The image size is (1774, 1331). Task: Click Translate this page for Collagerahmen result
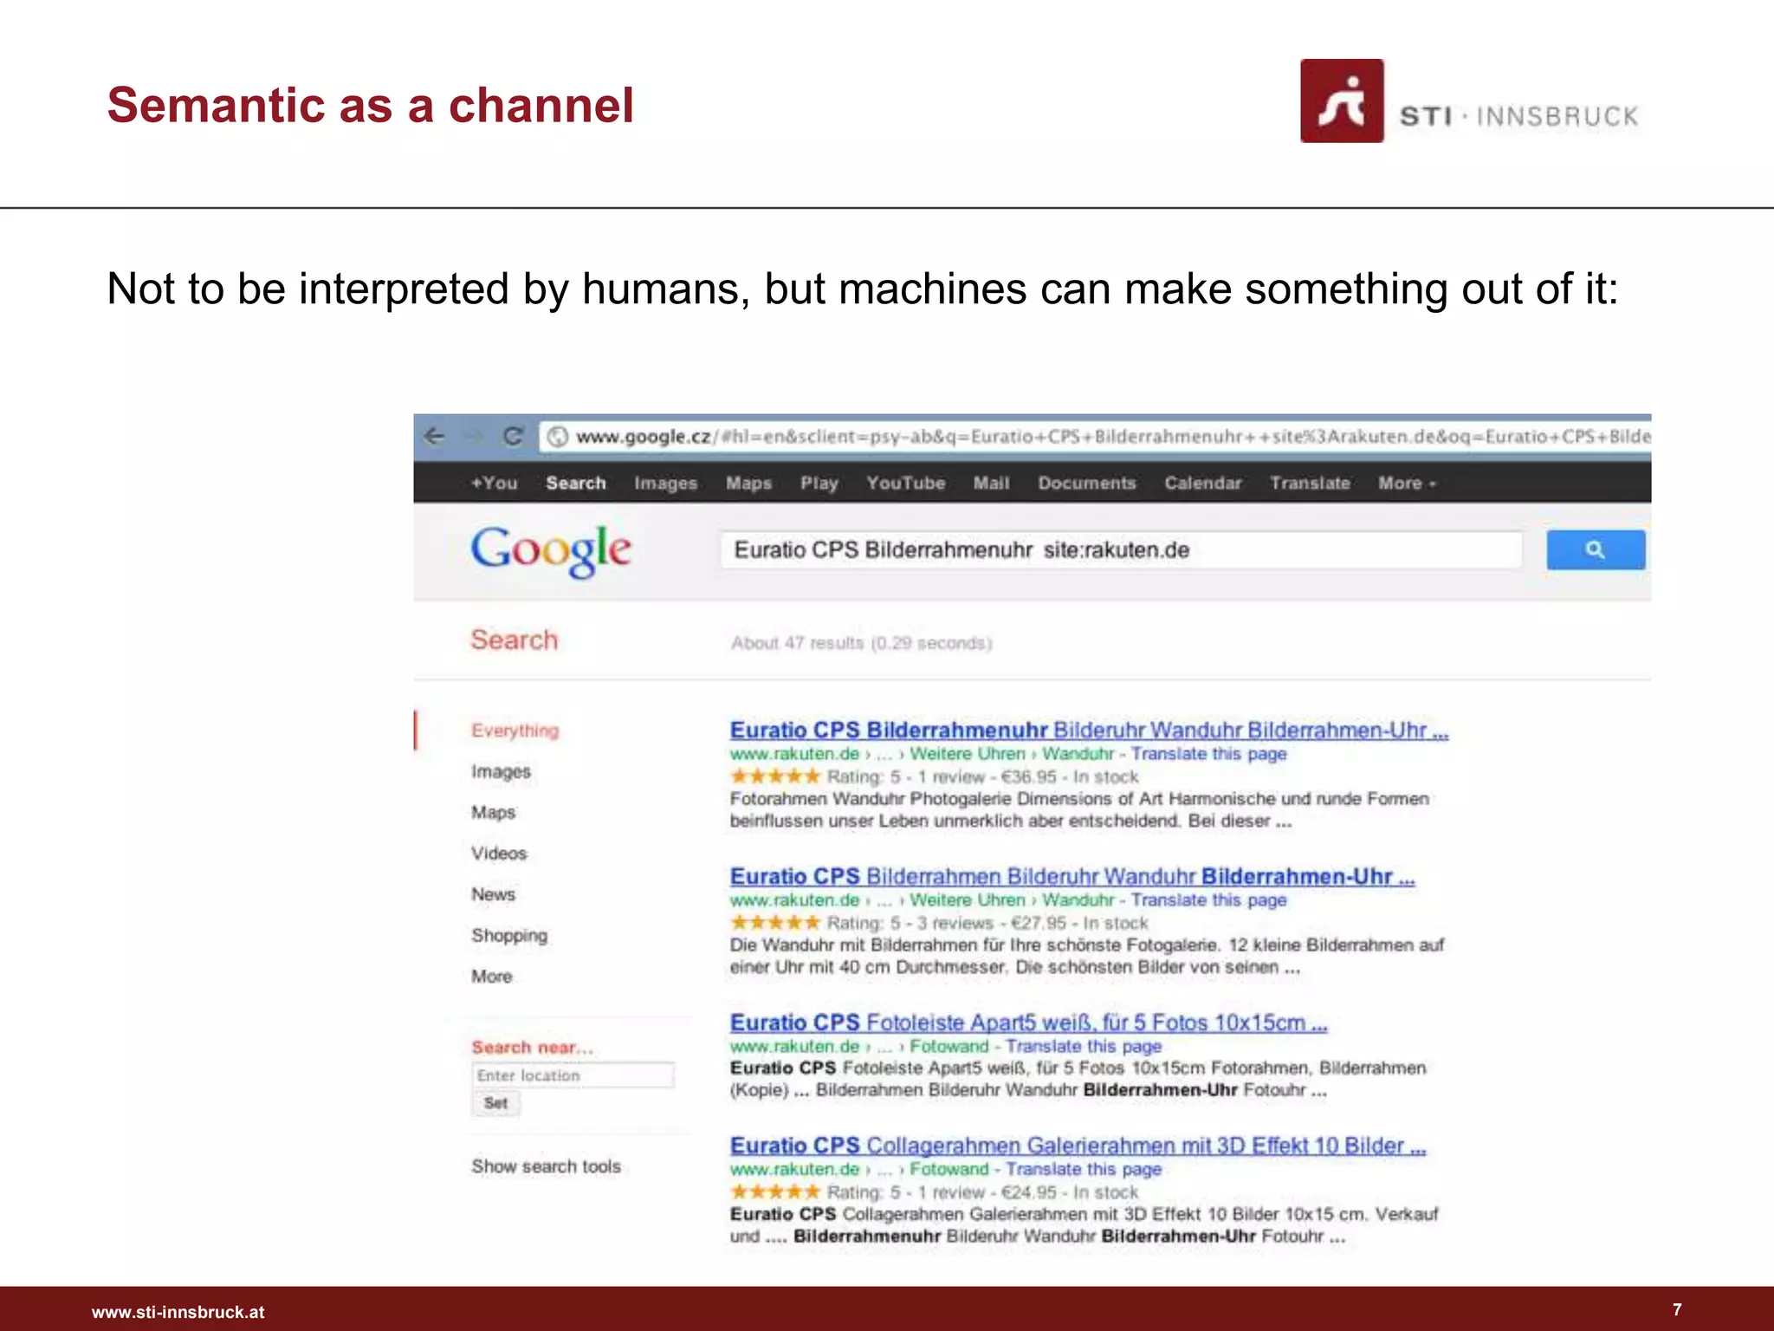pos(1084,1169)
